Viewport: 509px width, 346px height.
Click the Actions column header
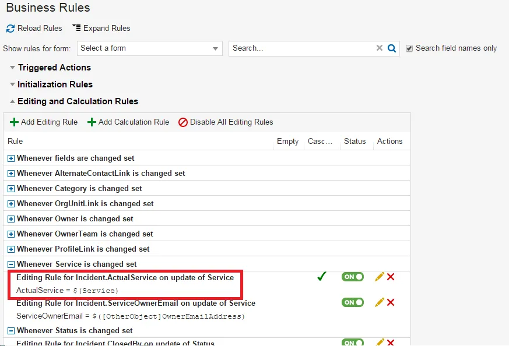(389, 142)
